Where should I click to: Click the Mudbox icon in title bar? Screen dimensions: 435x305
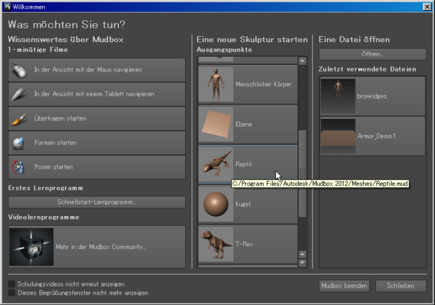point(7,7)
